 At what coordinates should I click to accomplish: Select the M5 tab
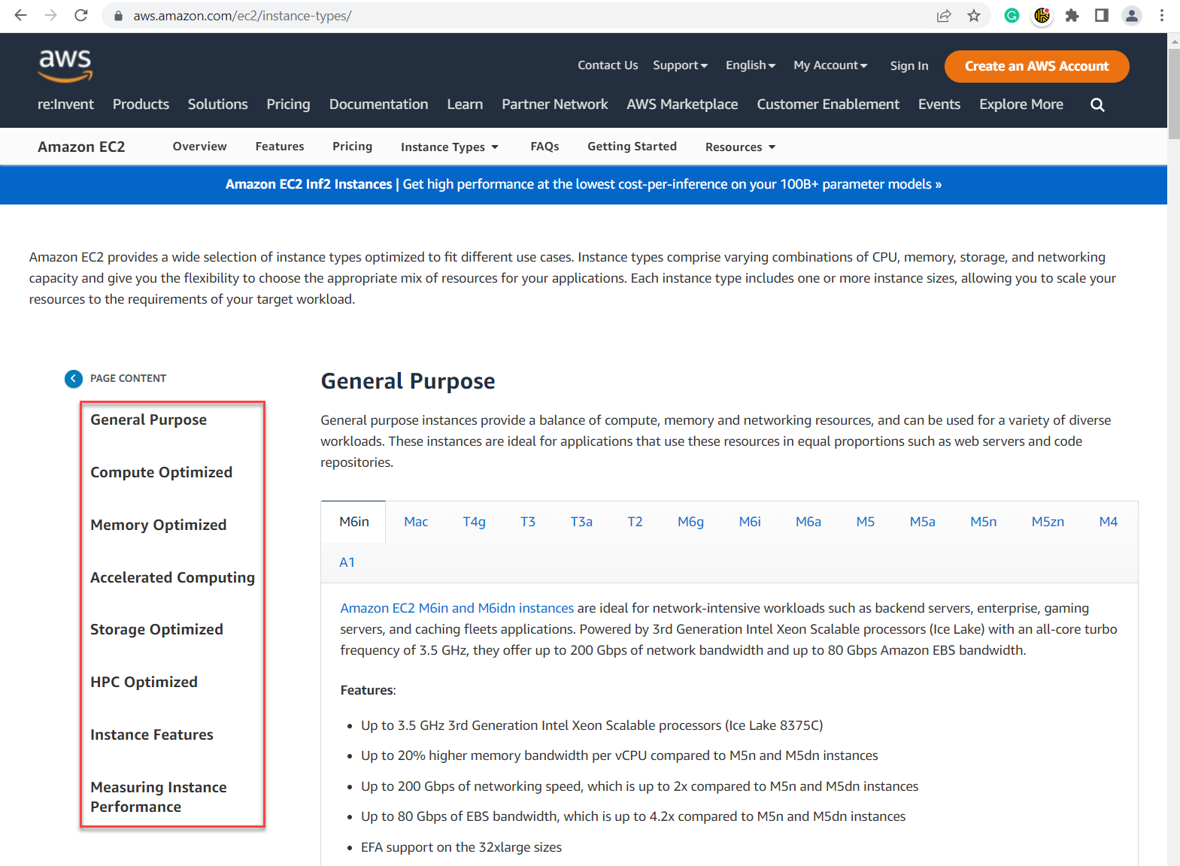tap(866, 522)
